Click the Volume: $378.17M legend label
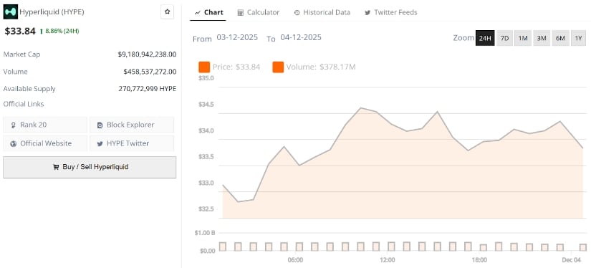 (x=321, y=67)
